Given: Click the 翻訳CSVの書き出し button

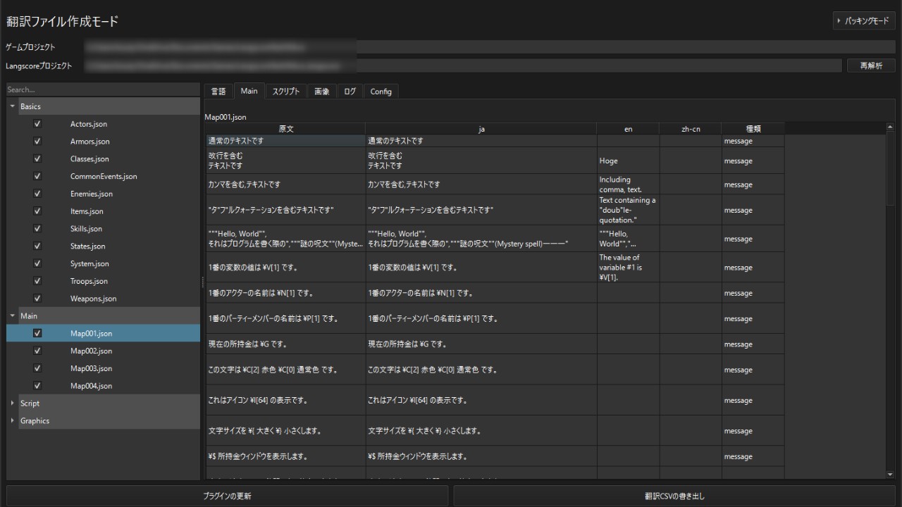Looking at the screenshot, I should pos(674,496).
